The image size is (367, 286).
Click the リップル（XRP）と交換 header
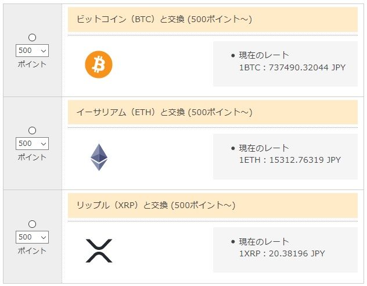(156, 205)
